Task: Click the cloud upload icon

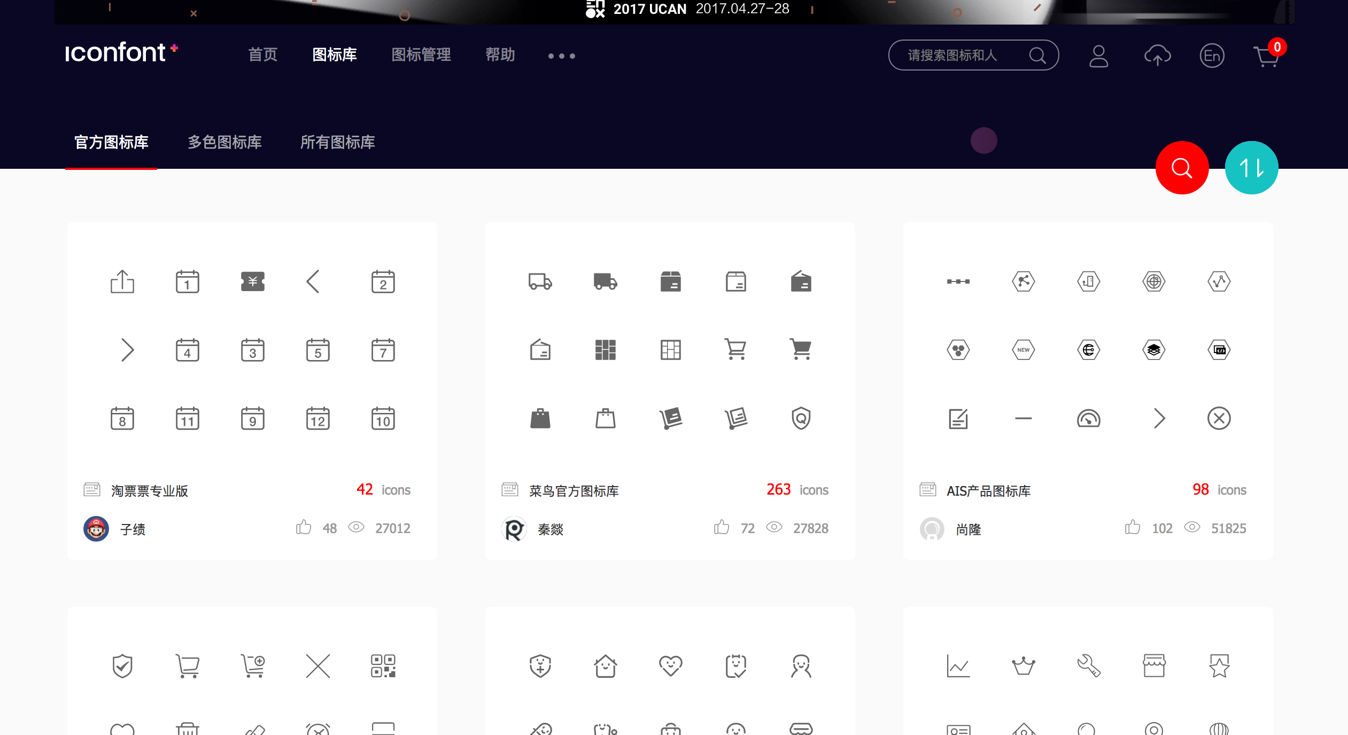Action: pyautogui.click(x=1157, y=56)
